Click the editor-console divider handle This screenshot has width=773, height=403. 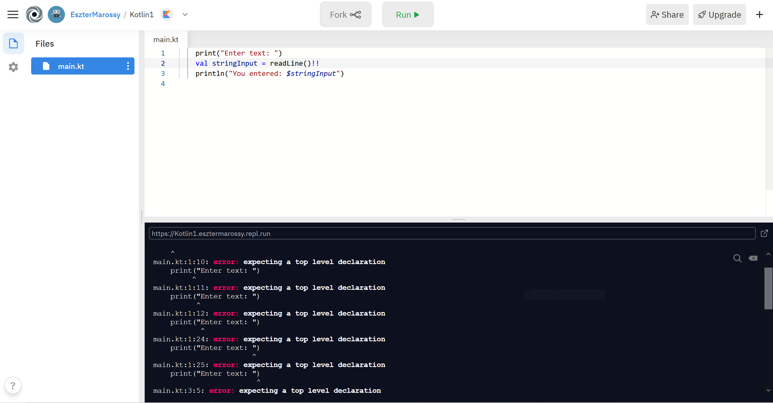click(459, 220)
